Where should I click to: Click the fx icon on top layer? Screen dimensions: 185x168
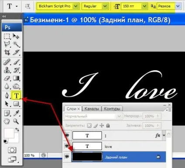click(x=158, y=136)
